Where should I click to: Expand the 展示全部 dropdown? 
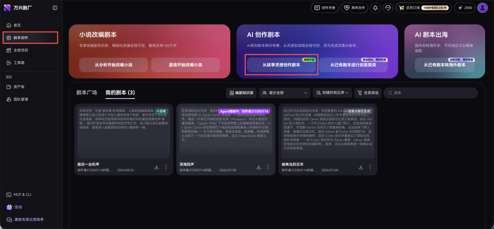click(285, 93)
